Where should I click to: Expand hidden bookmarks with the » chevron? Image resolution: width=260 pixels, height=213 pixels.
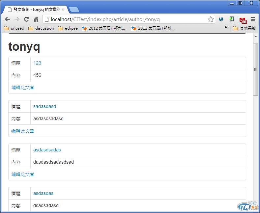(x=226, y=27)
